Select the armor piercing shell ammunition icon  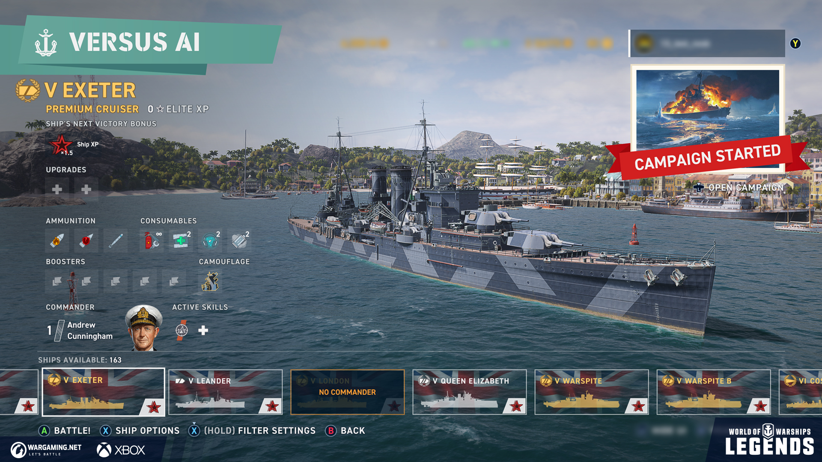86,240
